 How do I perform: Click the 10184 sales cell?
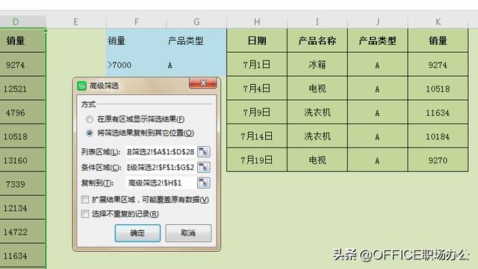point(438,136)
